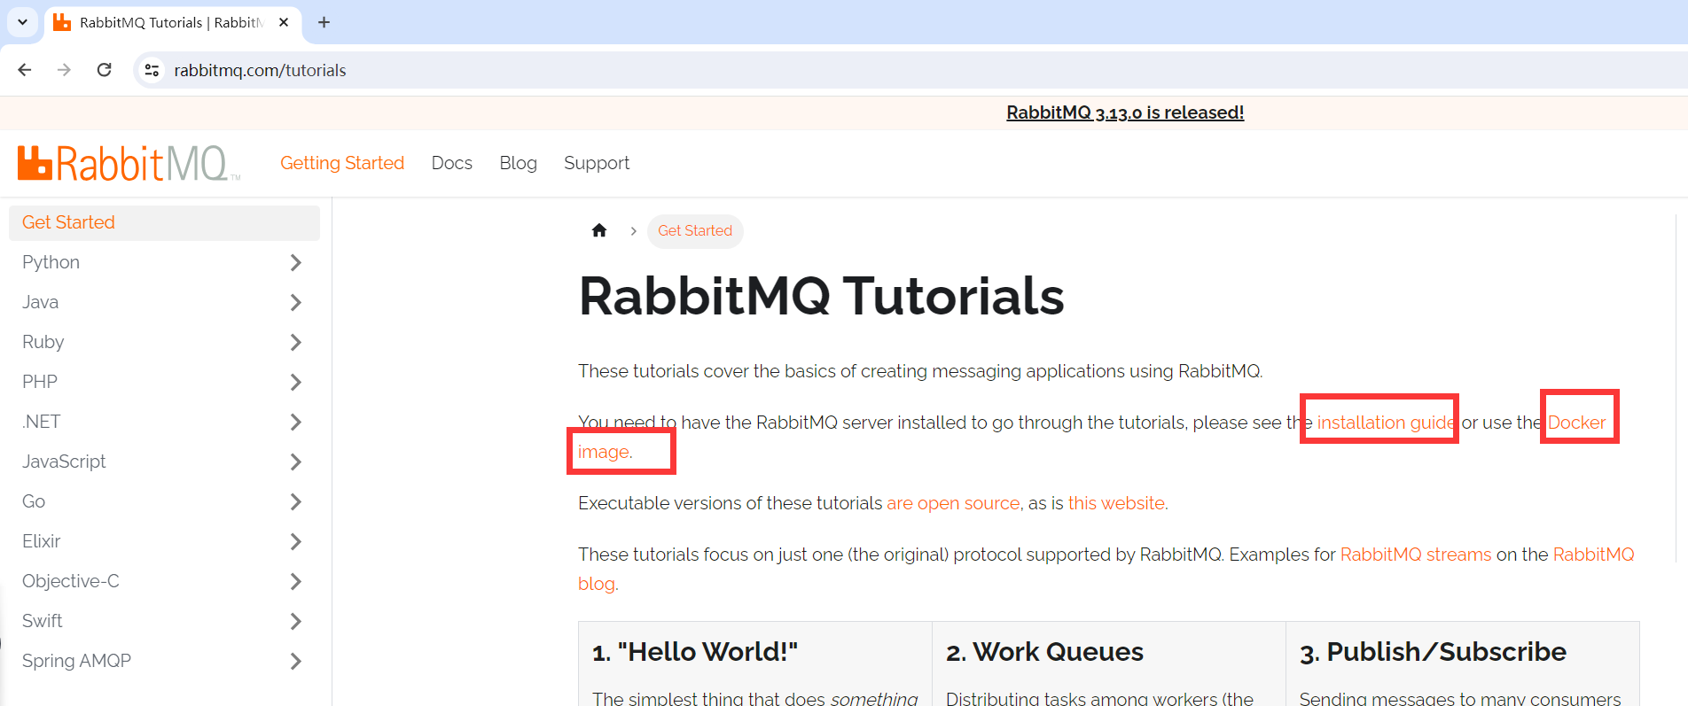Open a new browser tab with plus
Image resolution: width=1688 pixels, height=706 pixels.
[x=324, y=22]
